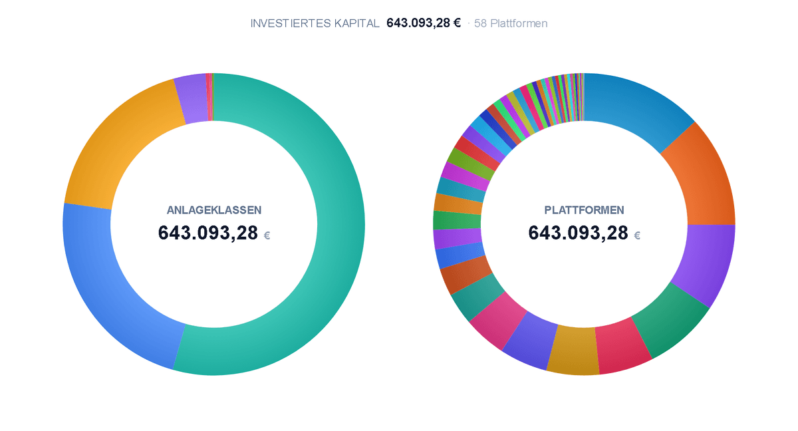Click the "PLATTFORMEN" label inside the right donut
Viewport: 798px width, 431px height.
click(x=585, y=210)
